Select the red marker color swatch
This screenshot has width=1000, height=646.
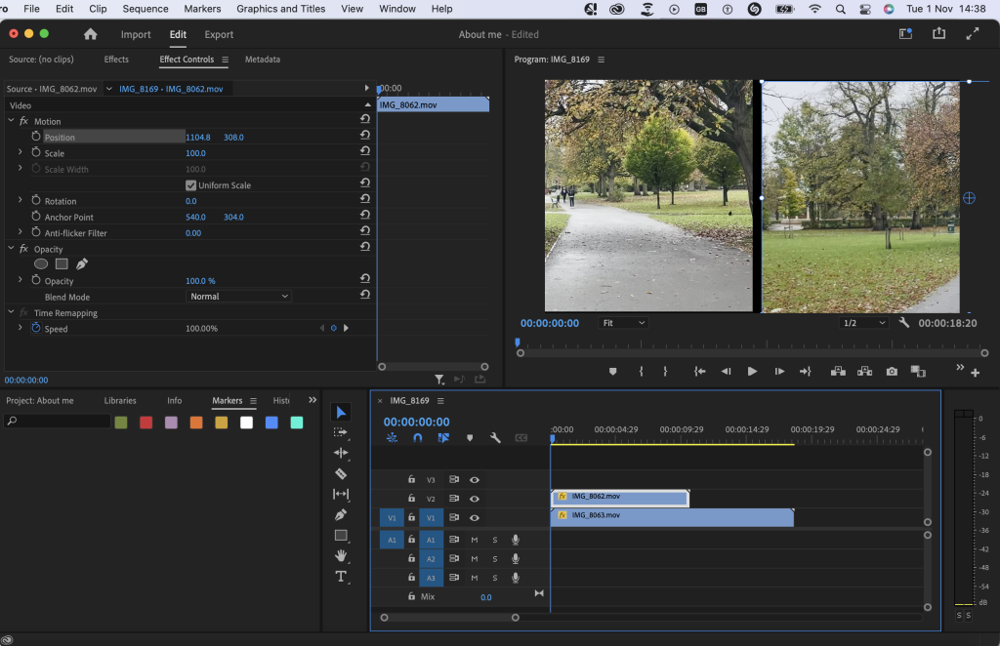pos(146,423)
